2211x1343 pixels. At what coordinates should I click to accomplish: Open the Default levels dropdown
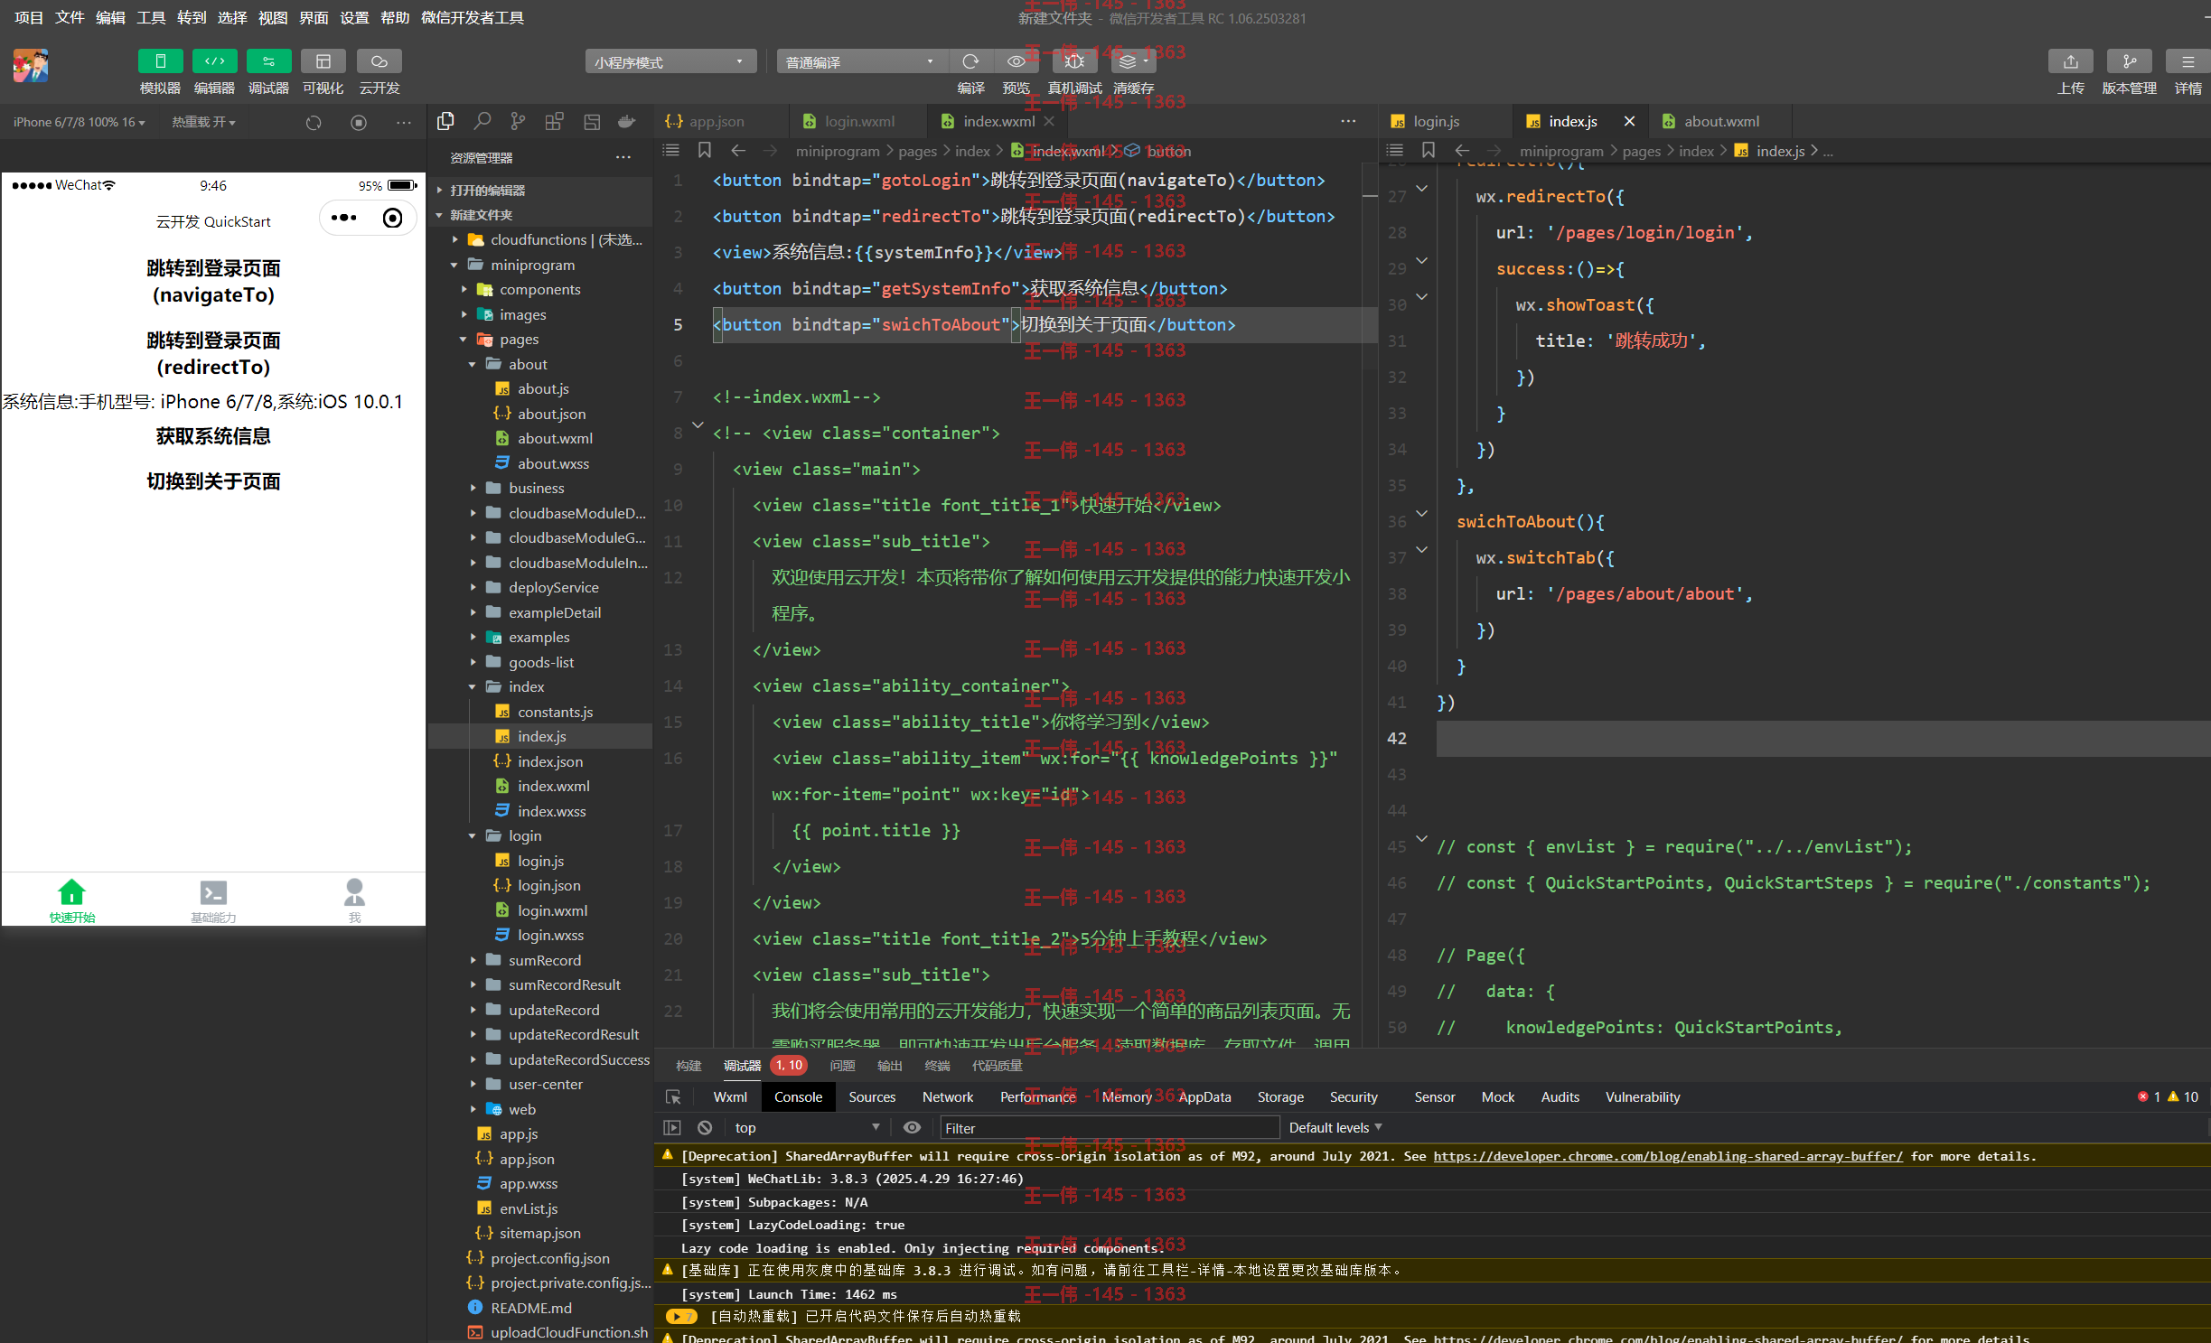click(x=1335, y=1127)
